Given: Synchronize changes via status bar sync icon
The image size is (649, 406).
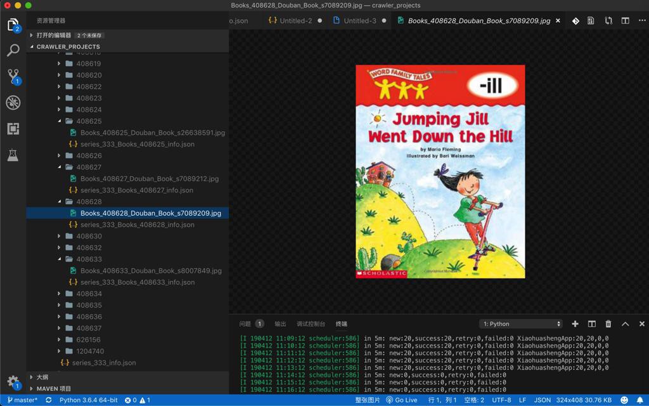Looking at the screenshot, I should tap(48, 400).
